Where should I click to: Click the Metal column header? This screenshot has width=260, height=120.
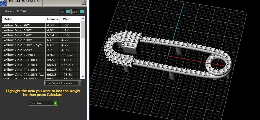pyautogui.click(x=23, y=19)
